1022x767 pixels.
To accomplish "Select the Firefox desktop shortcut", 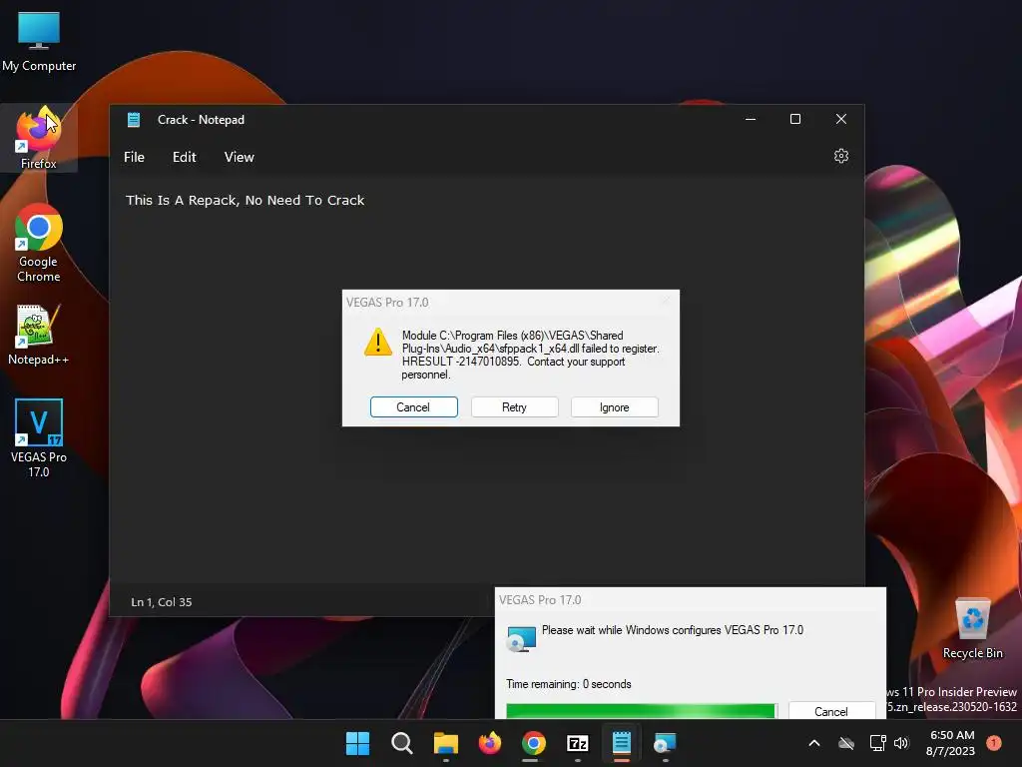I will (x=39, y=138).
